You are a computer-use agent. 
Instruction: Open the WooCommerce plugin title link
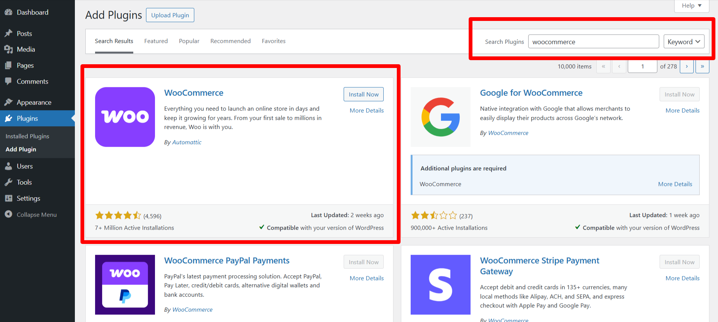tap(194, 93)
